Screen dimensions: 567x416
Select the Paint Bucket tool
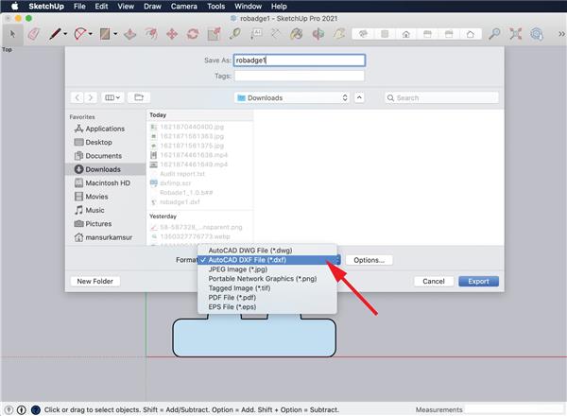297,34
